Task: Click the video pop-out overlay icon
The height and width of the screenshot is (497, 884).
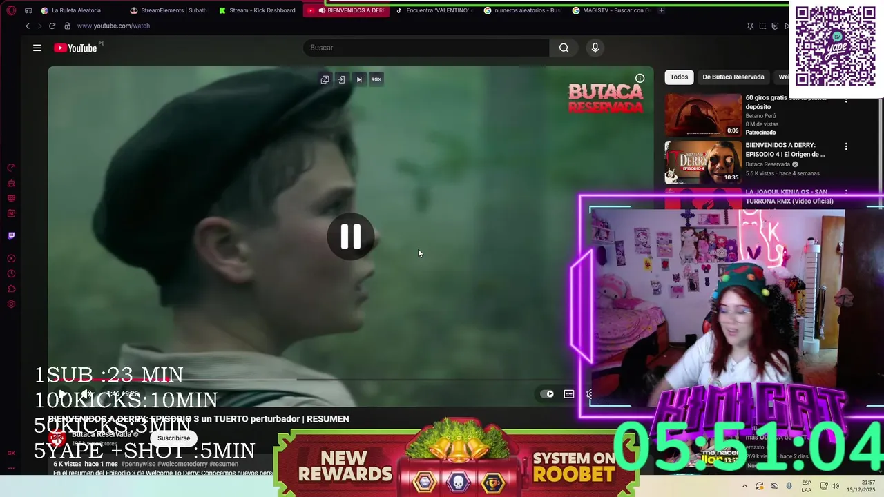Action: click(325, 79)
